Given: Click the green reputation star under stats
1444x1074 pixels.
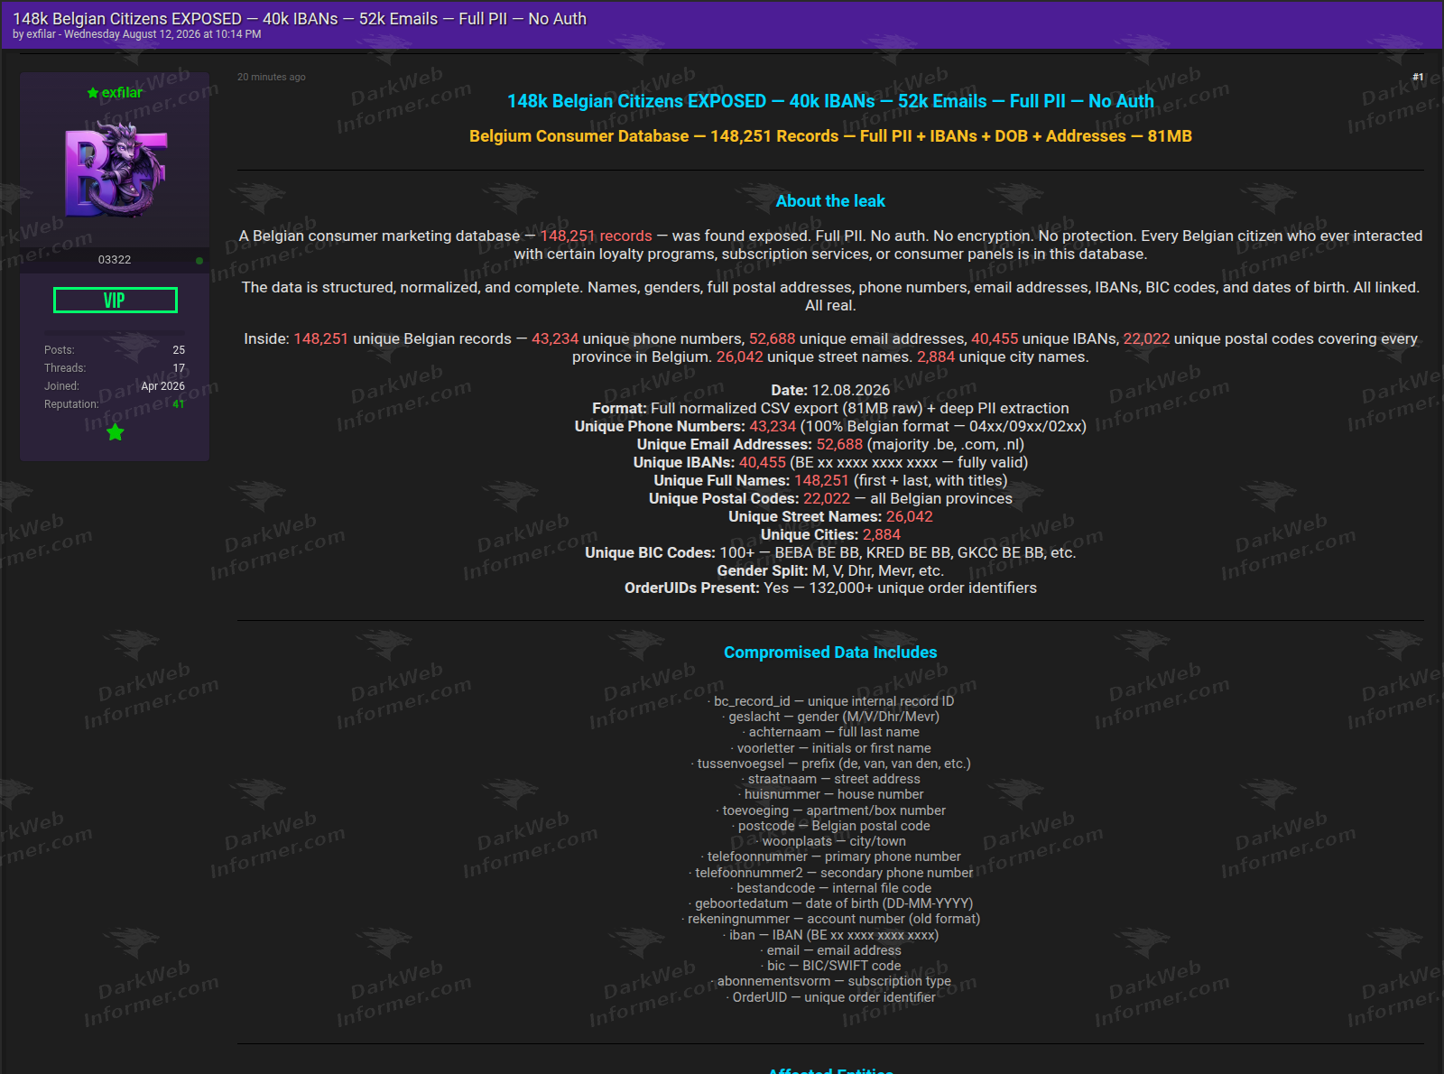Looking at the screenshot, I should [x=116, y=432].
